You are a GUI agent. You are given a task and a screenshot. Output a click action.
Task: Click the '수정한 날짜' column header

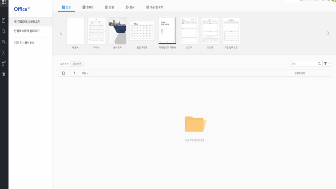click(x=300, y=73)
